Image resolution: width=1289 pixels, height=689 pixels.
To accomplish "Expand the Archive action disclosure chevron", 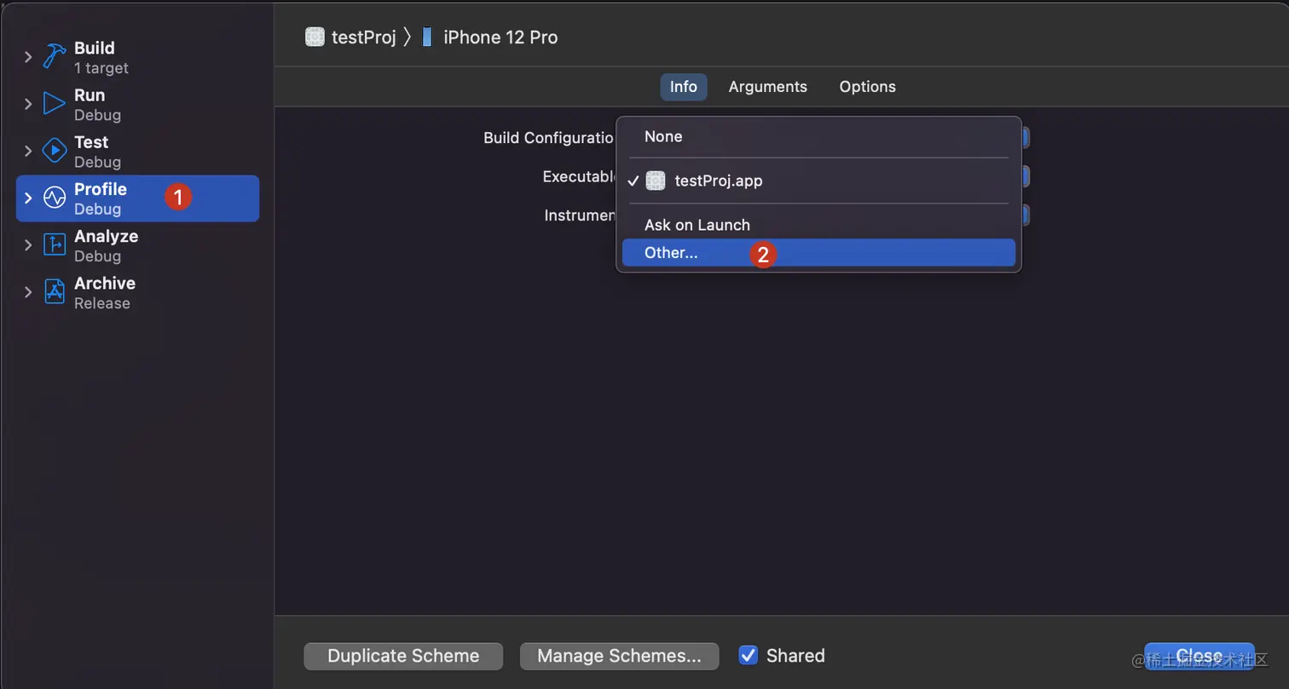I will 28,292.
